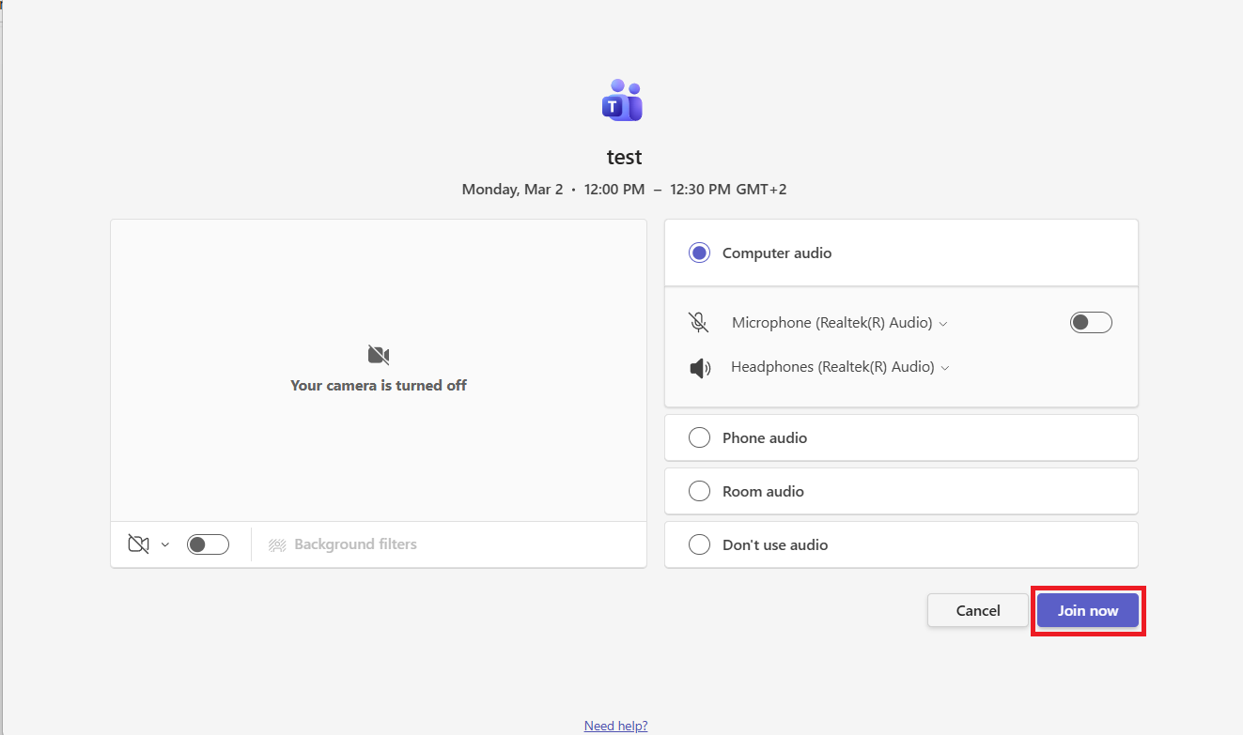
Task: Select Don't use audio
Action: point(901,544)
